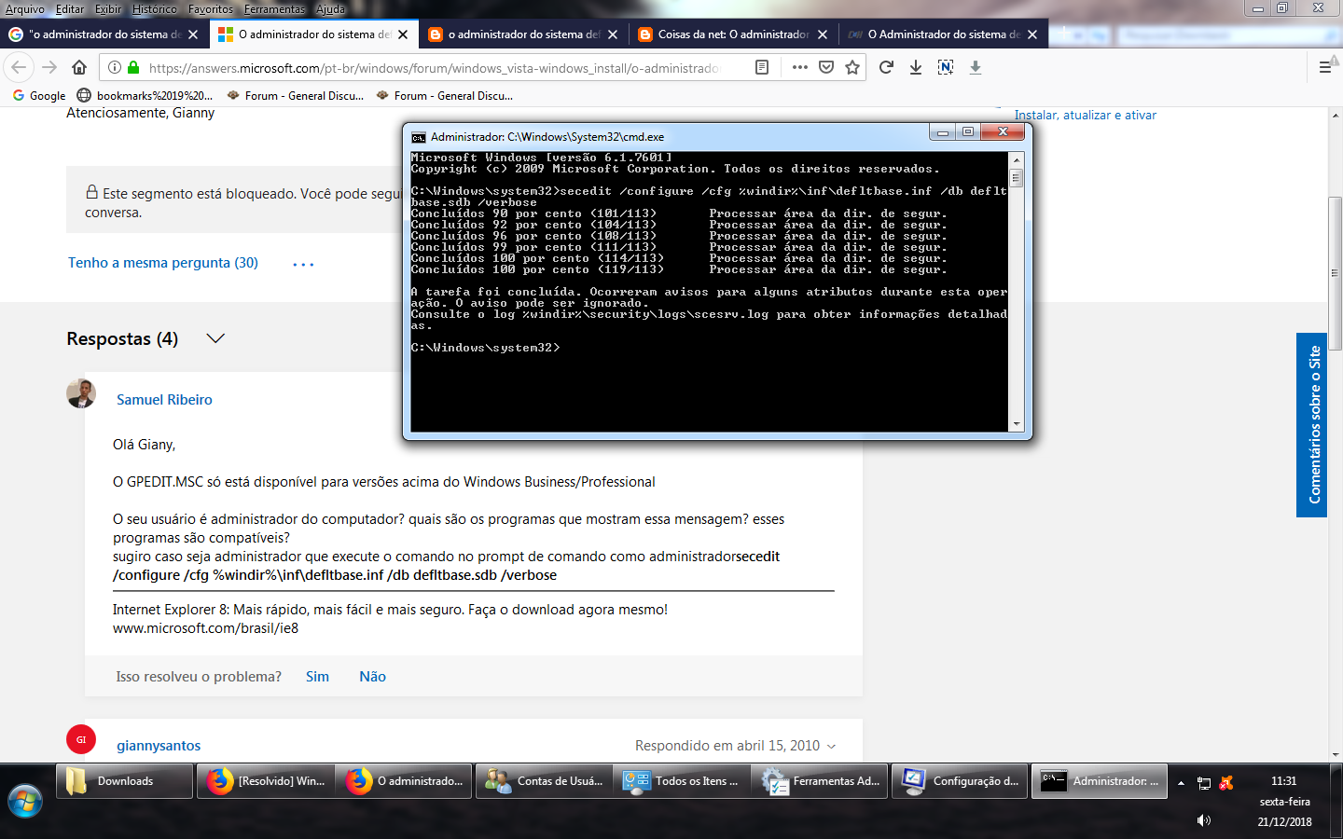Screen dimensions: 1343x839
Task: Open Ferramentas Ad... from the taskbar
Action: [821, 781]
